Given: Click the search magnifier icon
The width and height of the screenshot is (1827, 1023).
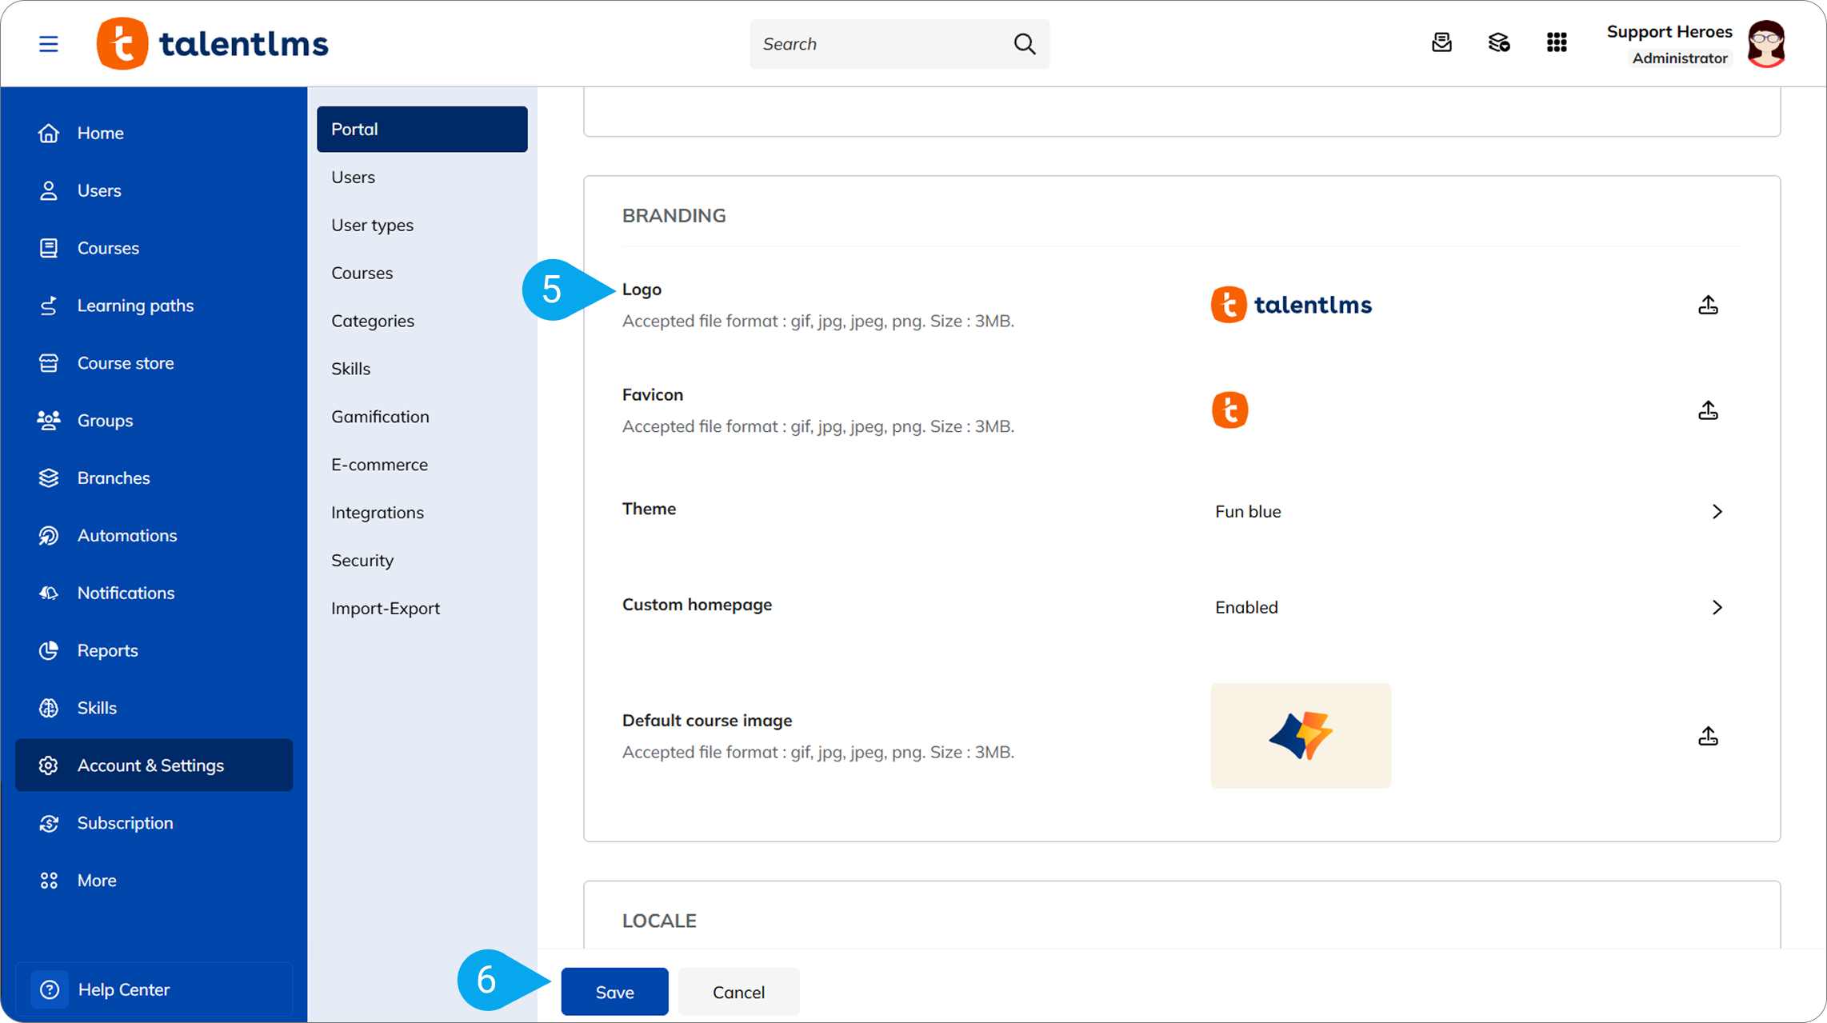Looking at the screenshot, I should click(1025, 44).
